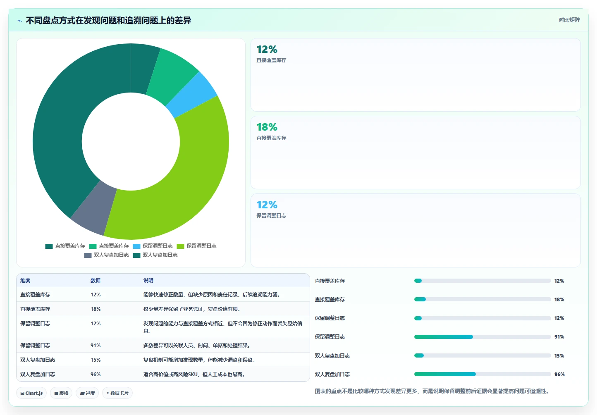The height and width of the screenshot is (415, 597).
Task: Click description '多数差异可以关联人员、时间、单据和处理结果。'
Action: coord(197,346)
